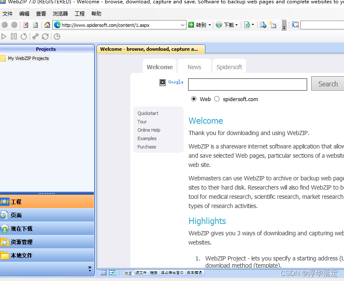Viewport: 344px width, 281px height.
Task: Start the download with Play icon
Action: tap(3, 36)
